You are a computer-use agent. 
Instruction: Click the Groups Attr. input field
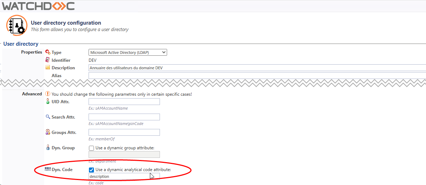124,132
